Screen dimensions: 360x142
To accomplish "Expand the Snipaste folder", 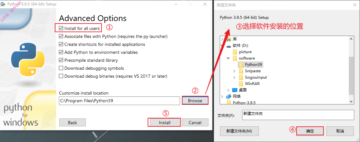I will click(x=234, y=71).
